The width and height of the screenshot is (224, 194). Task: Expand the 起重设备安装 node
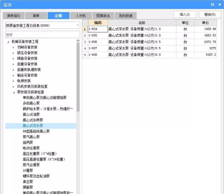click(13, 64)
